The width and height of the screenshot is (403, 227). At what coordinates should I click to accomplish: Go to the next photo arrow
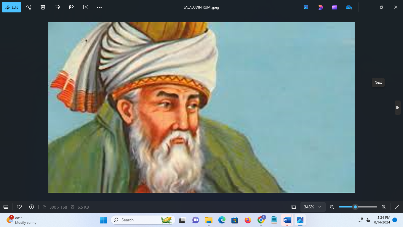pyautogui.click(x=398, y=108)
